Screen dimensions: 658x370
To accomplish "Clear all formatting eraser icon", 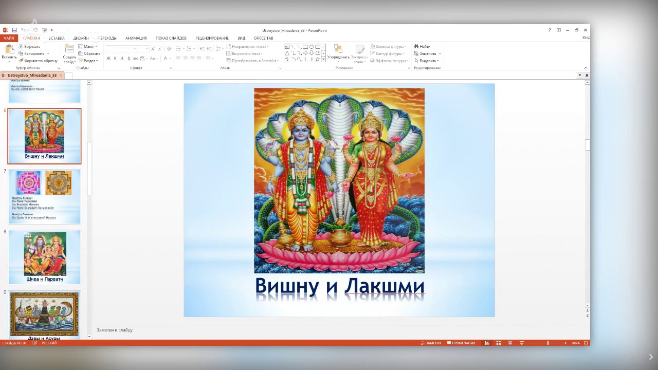I will pyautogui.click(x=169, y=49).
